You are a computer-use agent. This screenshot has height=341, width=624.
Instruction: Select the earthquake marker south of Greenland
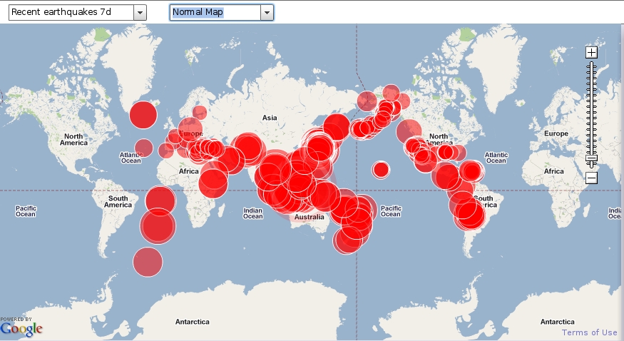pos(143,114)
